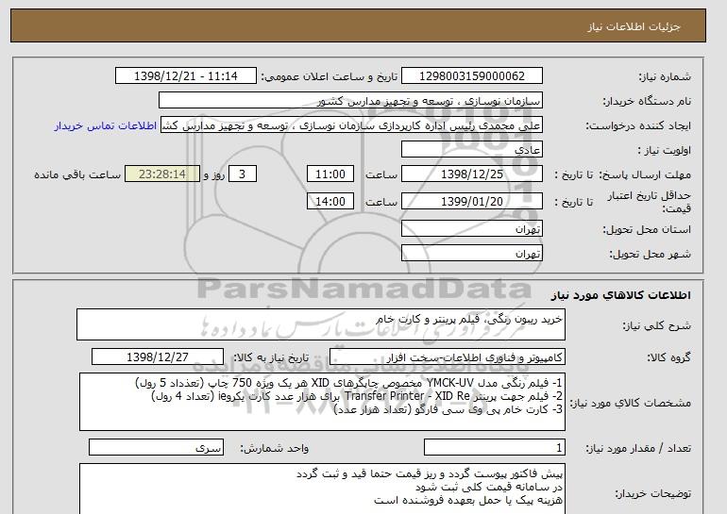
Task: Click the label توضیحات خریدار
Action: point(652,494)
